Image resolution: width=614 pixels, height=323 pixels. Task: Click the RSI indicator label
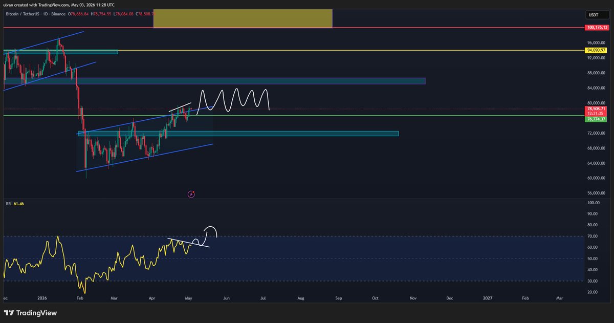(x=8, y=204)
